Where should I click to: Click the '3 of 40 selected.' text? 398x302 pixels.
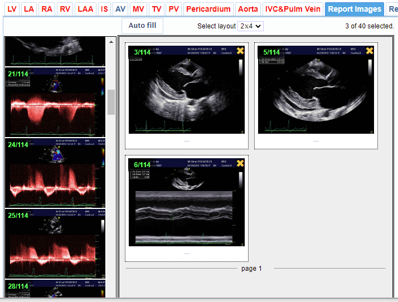coord(370,26)
